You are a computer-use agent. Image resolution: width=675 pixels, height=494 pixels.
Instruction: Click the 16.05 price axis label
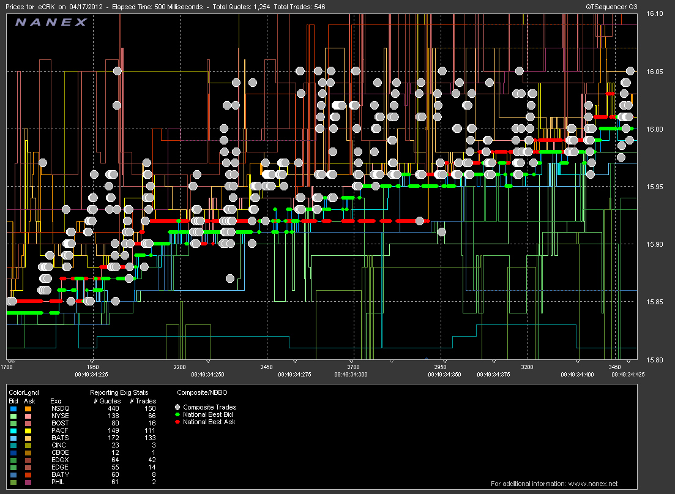pos(654,72)
